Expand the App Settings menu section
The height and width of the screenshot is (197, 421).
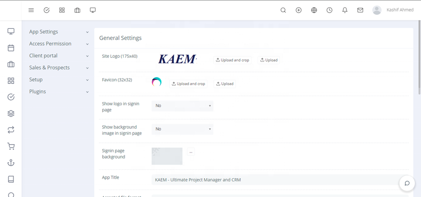pos(58,32)
